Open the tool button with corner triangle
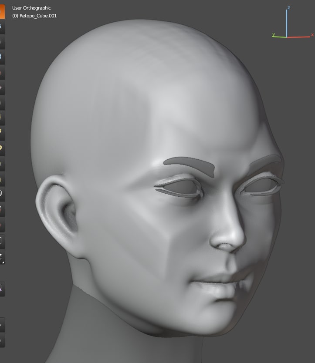Screen dimensions: 315x363 pos(2,257)
